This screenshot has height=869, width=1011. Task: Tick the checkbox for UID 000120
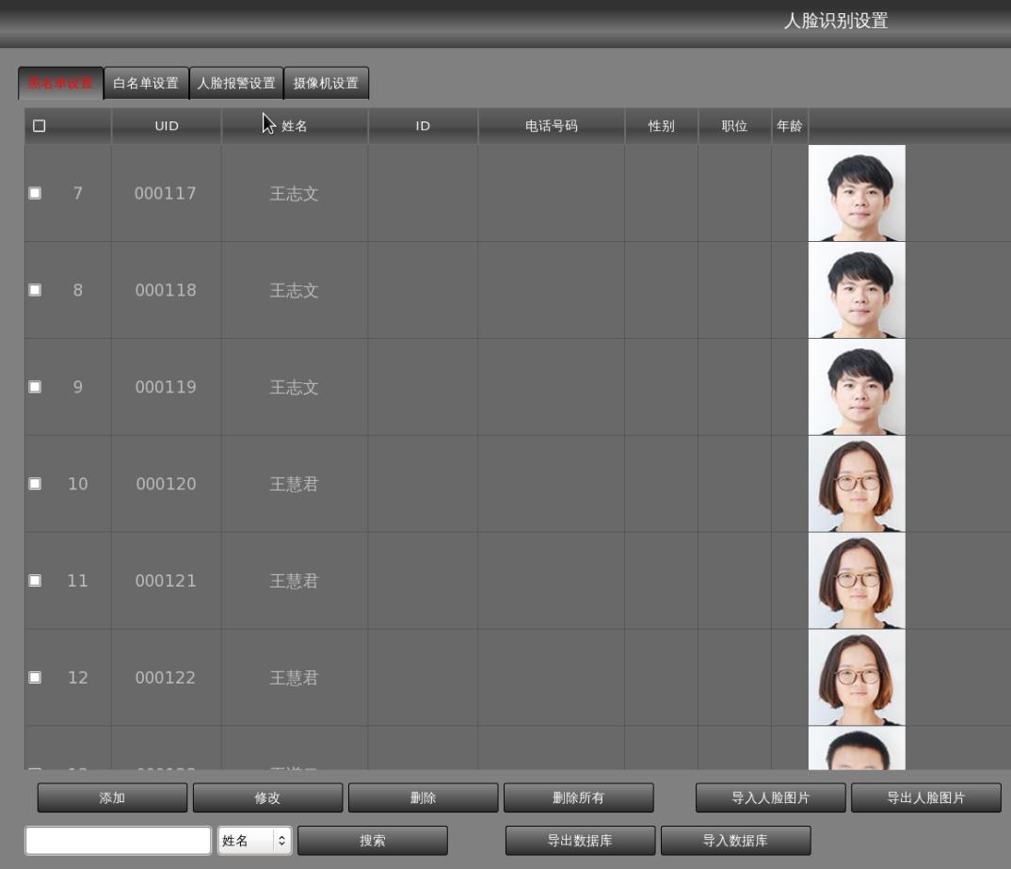tap(36, 484)
